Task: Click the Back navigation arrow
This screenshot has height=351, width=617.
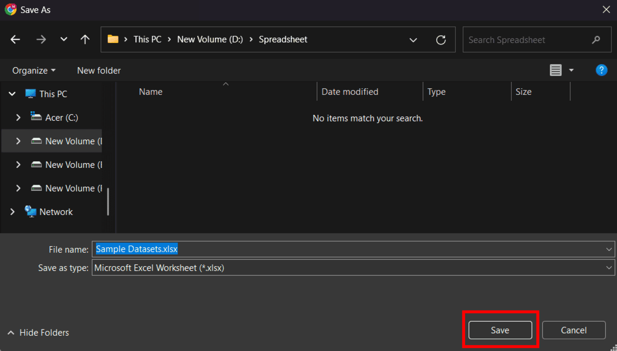Action: (x=15, y=39)
